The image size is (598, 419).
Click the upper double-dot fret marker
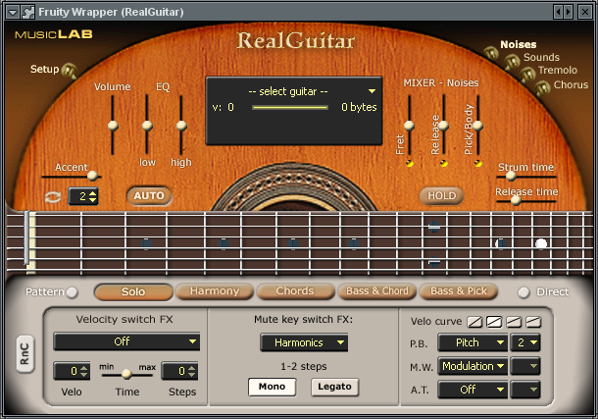click(434, 227)
